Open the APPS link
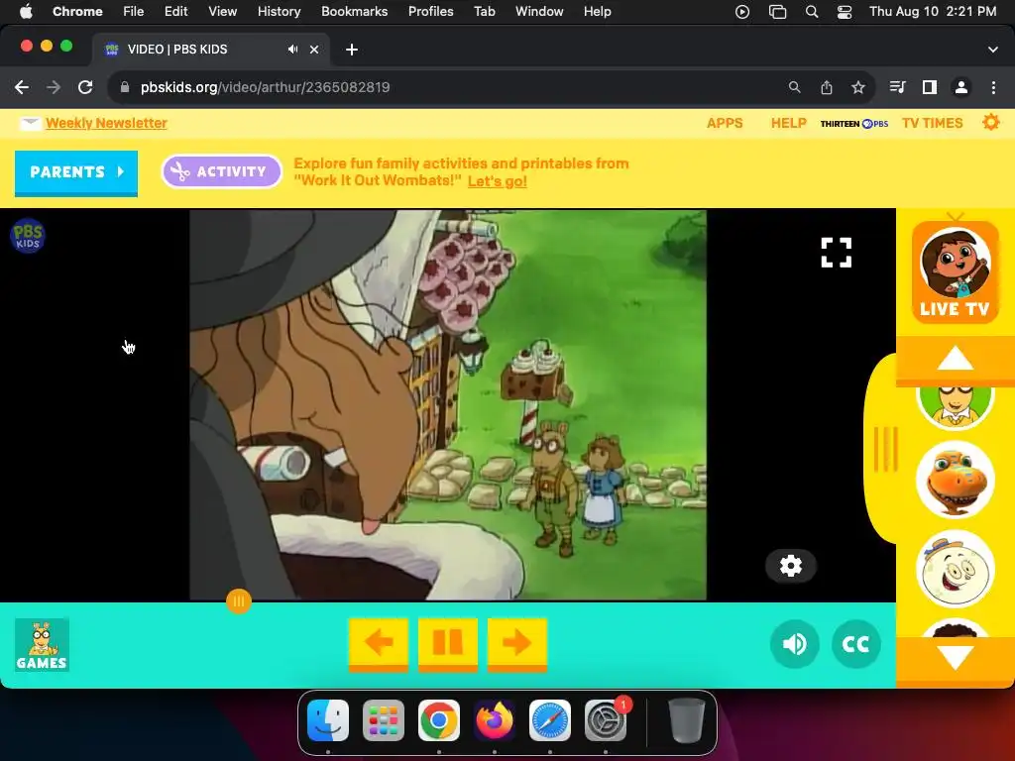The width and height of the screenshot is (1015, 761). pyautogui.click(x=725, y=123)
